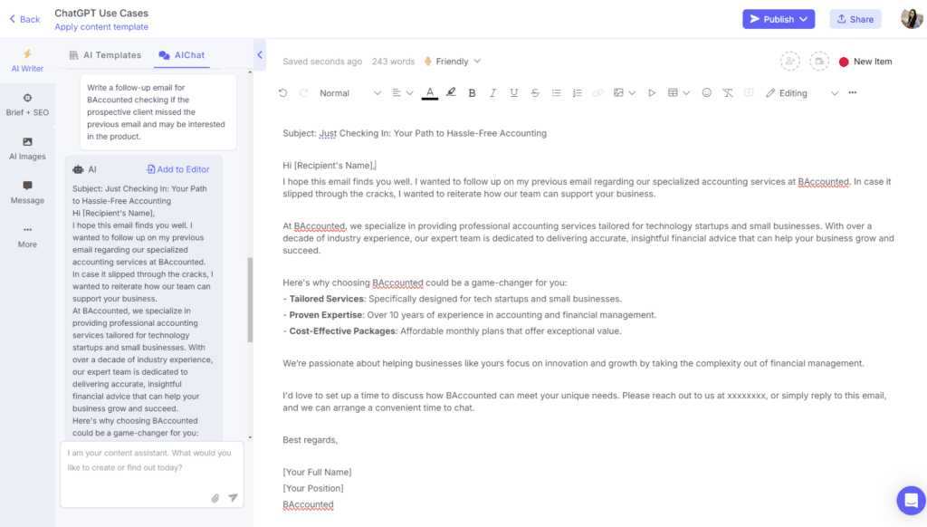Expand the table options arrow
927x527 pixels.
pos(686,93)
